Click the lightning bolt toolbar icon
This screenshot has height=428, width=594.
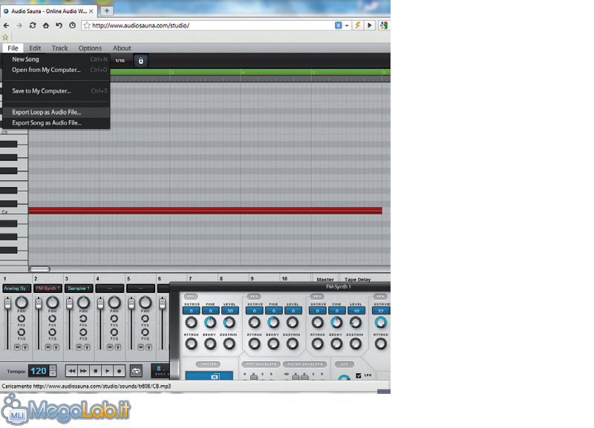coord(357,25)
